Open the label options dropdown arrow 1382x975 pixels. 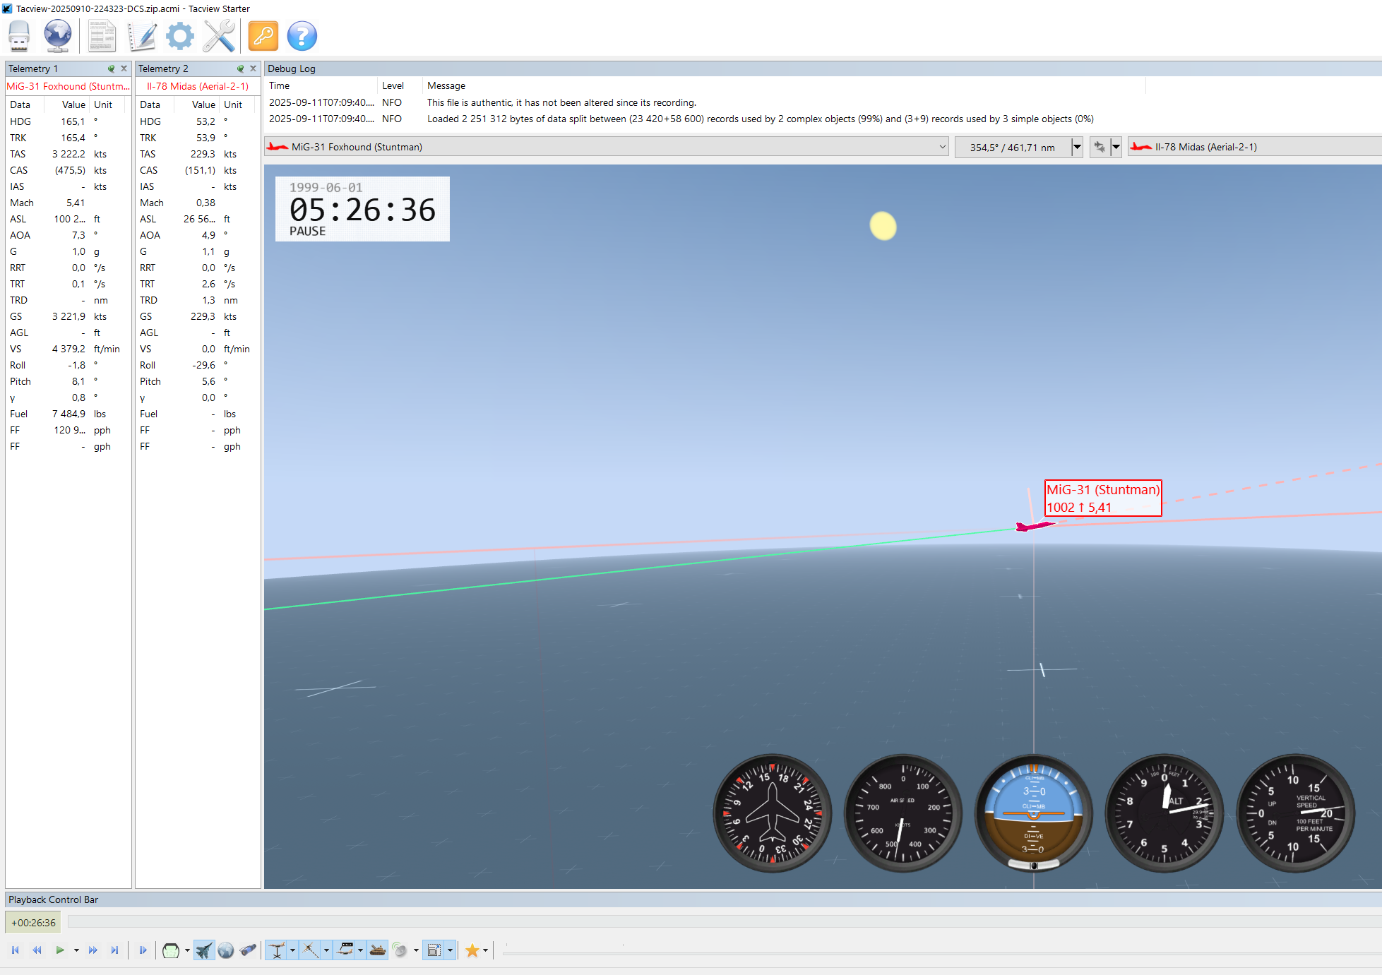pyautogui.click(x=360, y=950)
